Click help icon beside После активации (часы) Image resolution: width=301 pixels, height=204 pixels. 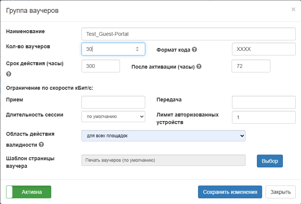click(199, 67)
